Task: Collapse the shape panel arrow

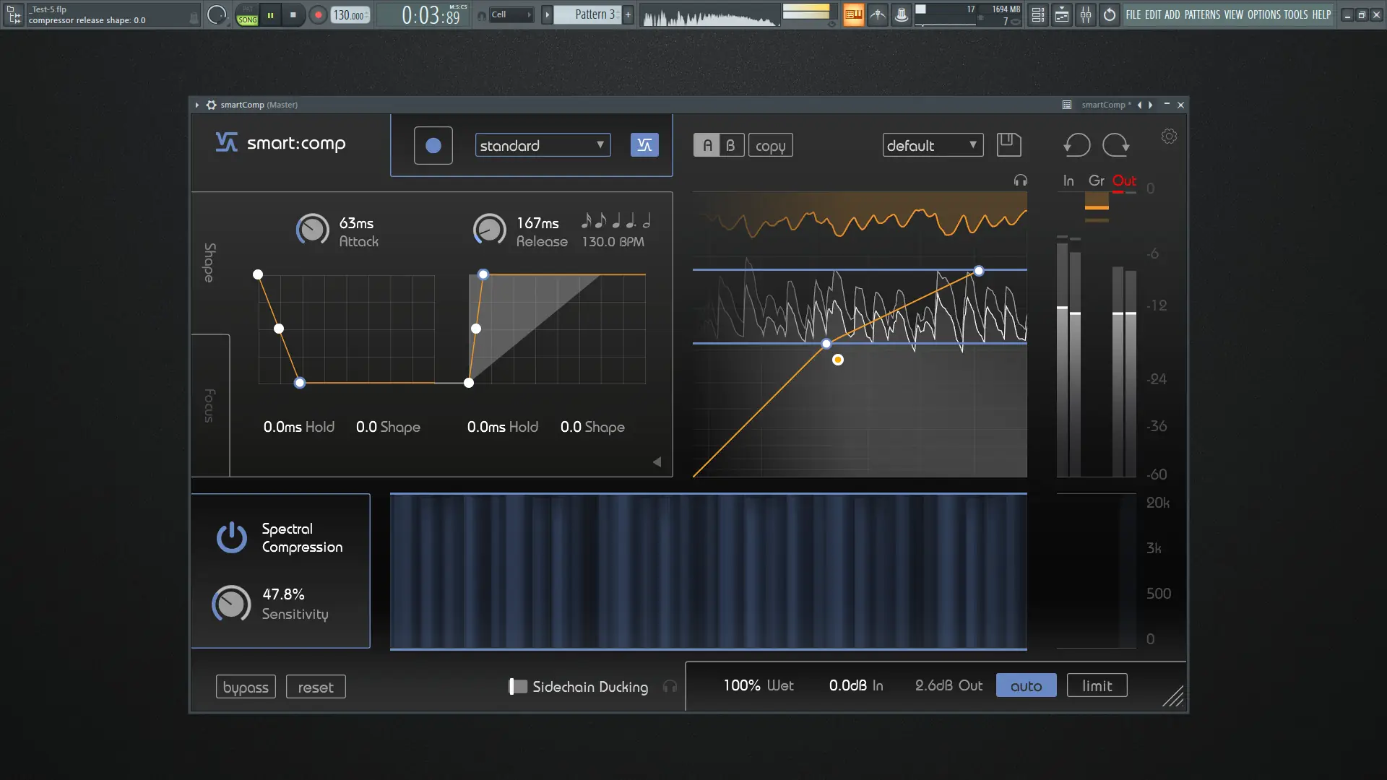Action: (657, 461)
